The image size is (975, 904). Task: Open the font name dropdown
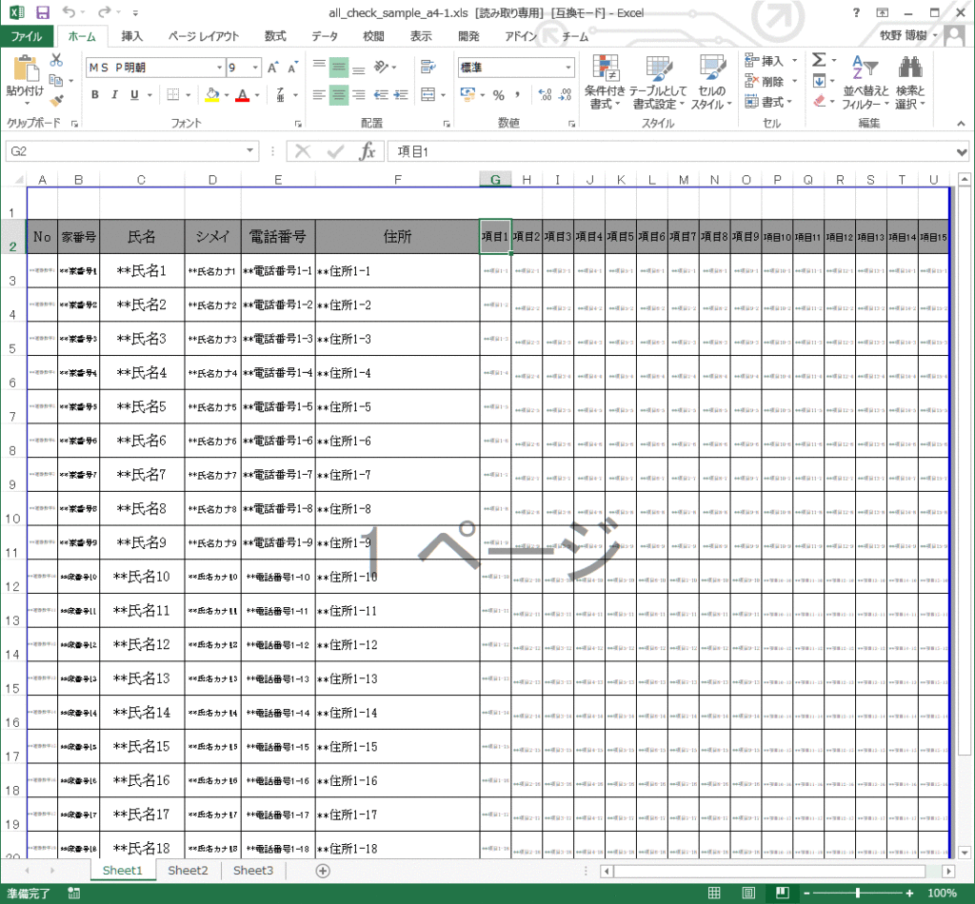coord(218,68)
